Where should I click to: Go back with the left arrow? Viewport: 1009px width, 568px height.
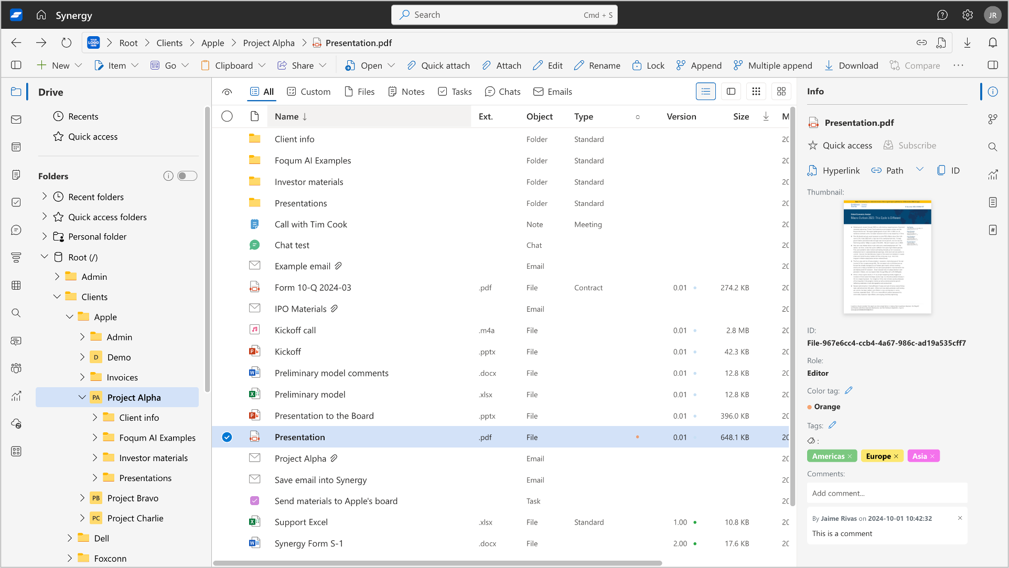16,43
